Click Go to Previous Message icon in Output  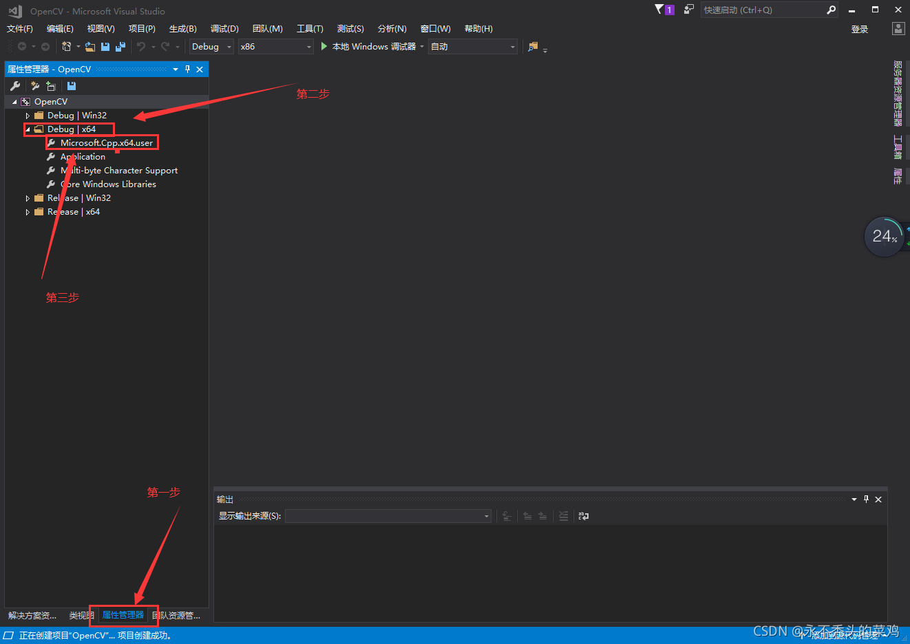tap(527, 516)
